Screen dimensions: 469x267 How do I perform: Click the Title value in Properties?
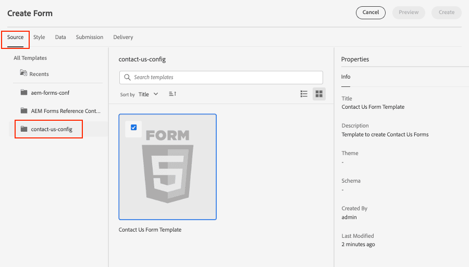[373, 107]
